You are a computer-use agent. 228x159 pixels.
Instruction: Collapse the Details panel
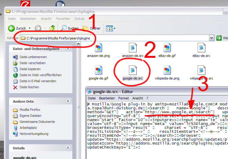(x=68, y=148)
